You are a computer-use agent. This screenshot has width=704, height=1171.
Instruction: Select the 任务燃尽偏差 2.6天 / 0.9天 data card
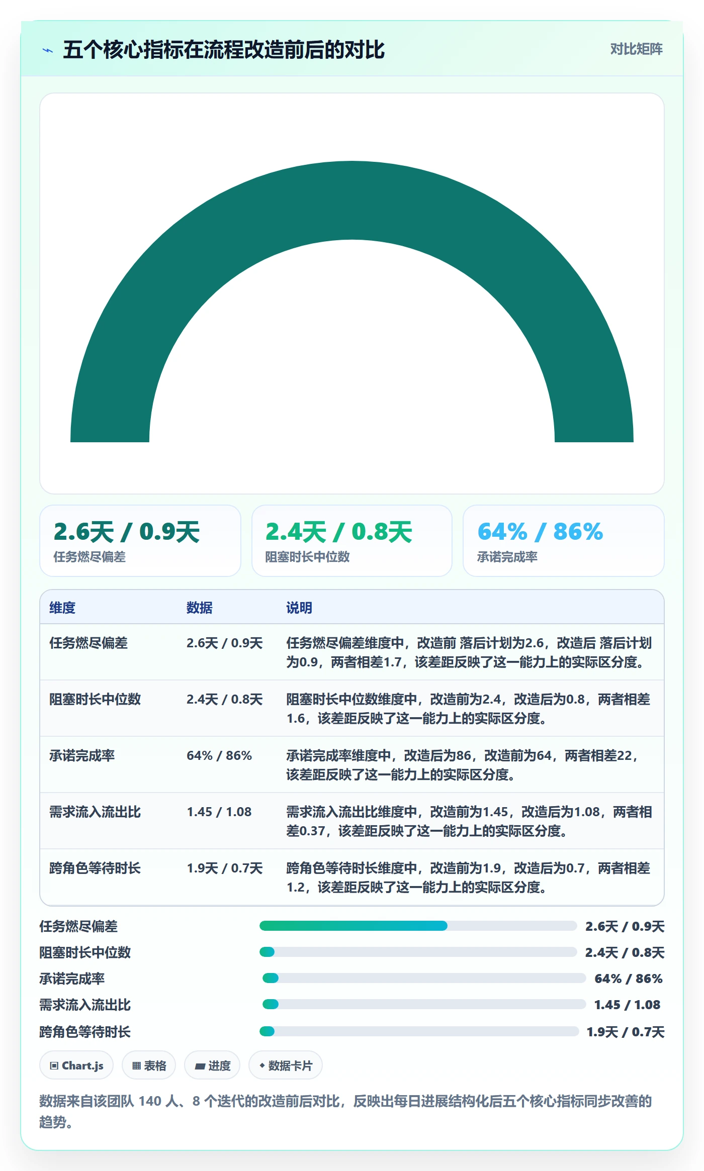tap(140, 541)
